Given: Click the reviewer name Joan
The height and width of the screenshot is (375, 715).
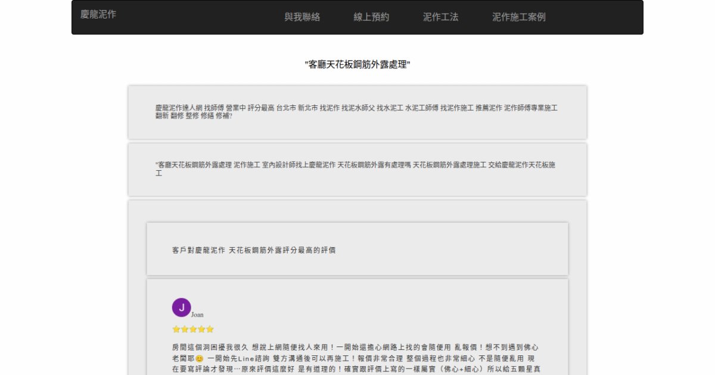Looking at the screenshot, I should tap(197, 315).
